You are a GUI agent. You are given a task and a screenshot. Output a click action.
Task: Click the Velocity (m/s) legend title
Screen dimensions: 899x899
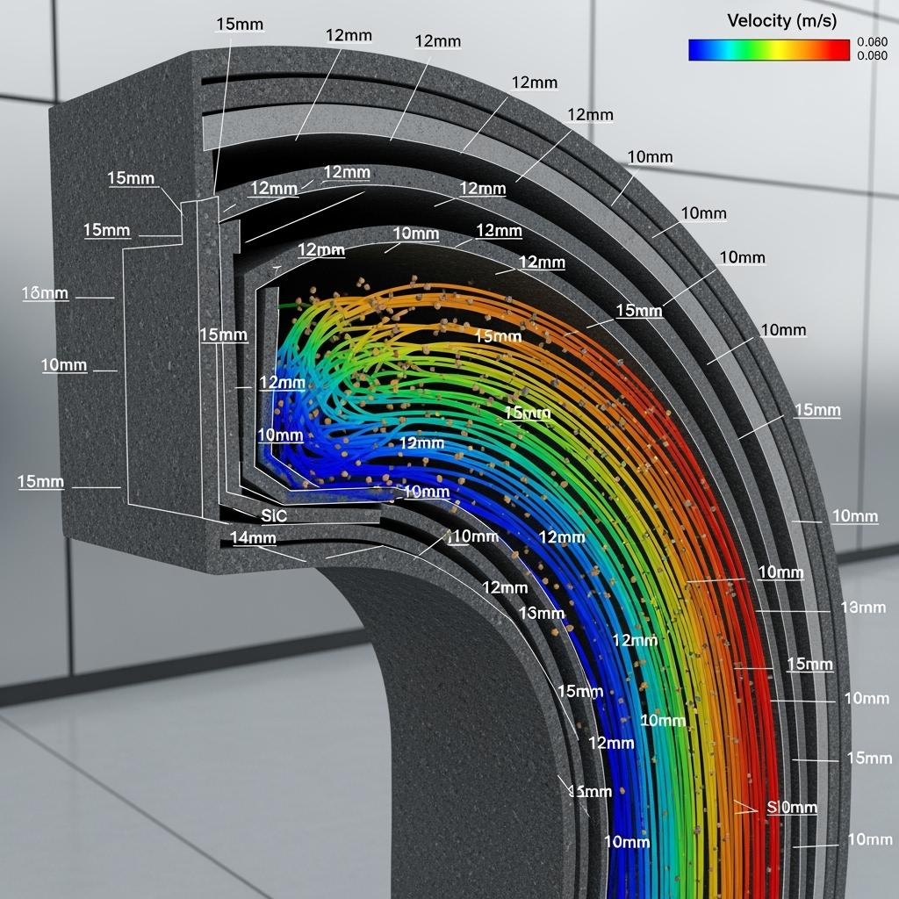780,20
